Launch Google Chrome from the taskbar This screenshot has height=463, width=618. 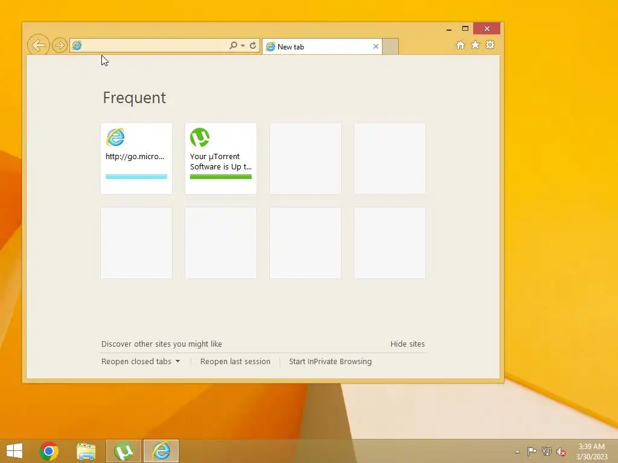49,451
